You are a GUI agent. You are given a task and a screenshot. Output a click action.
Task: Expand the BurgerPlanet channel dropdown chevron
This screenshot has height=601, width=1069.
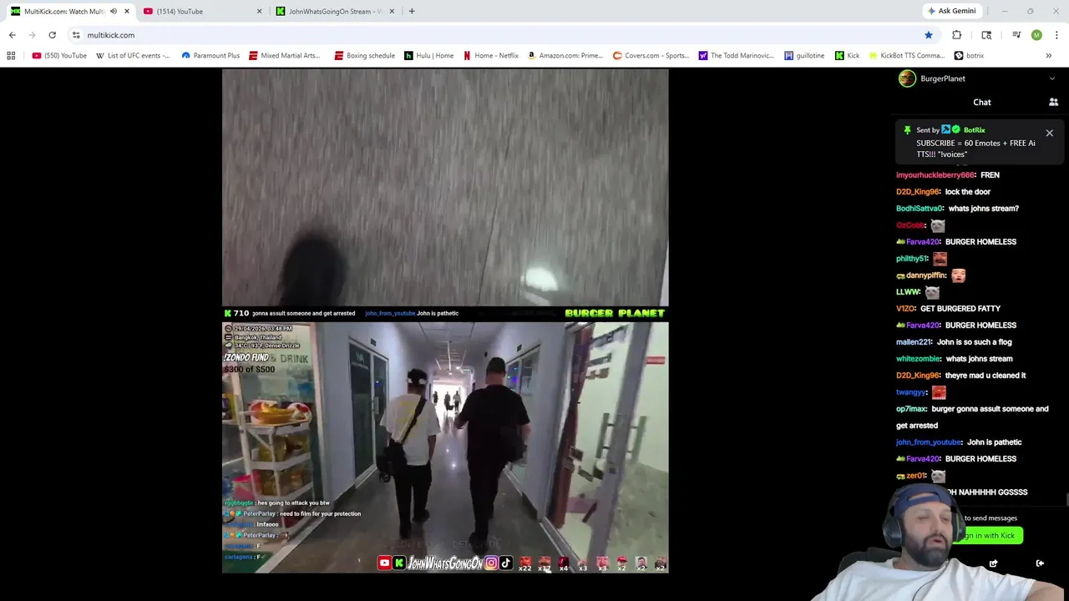coord(1051,78)
